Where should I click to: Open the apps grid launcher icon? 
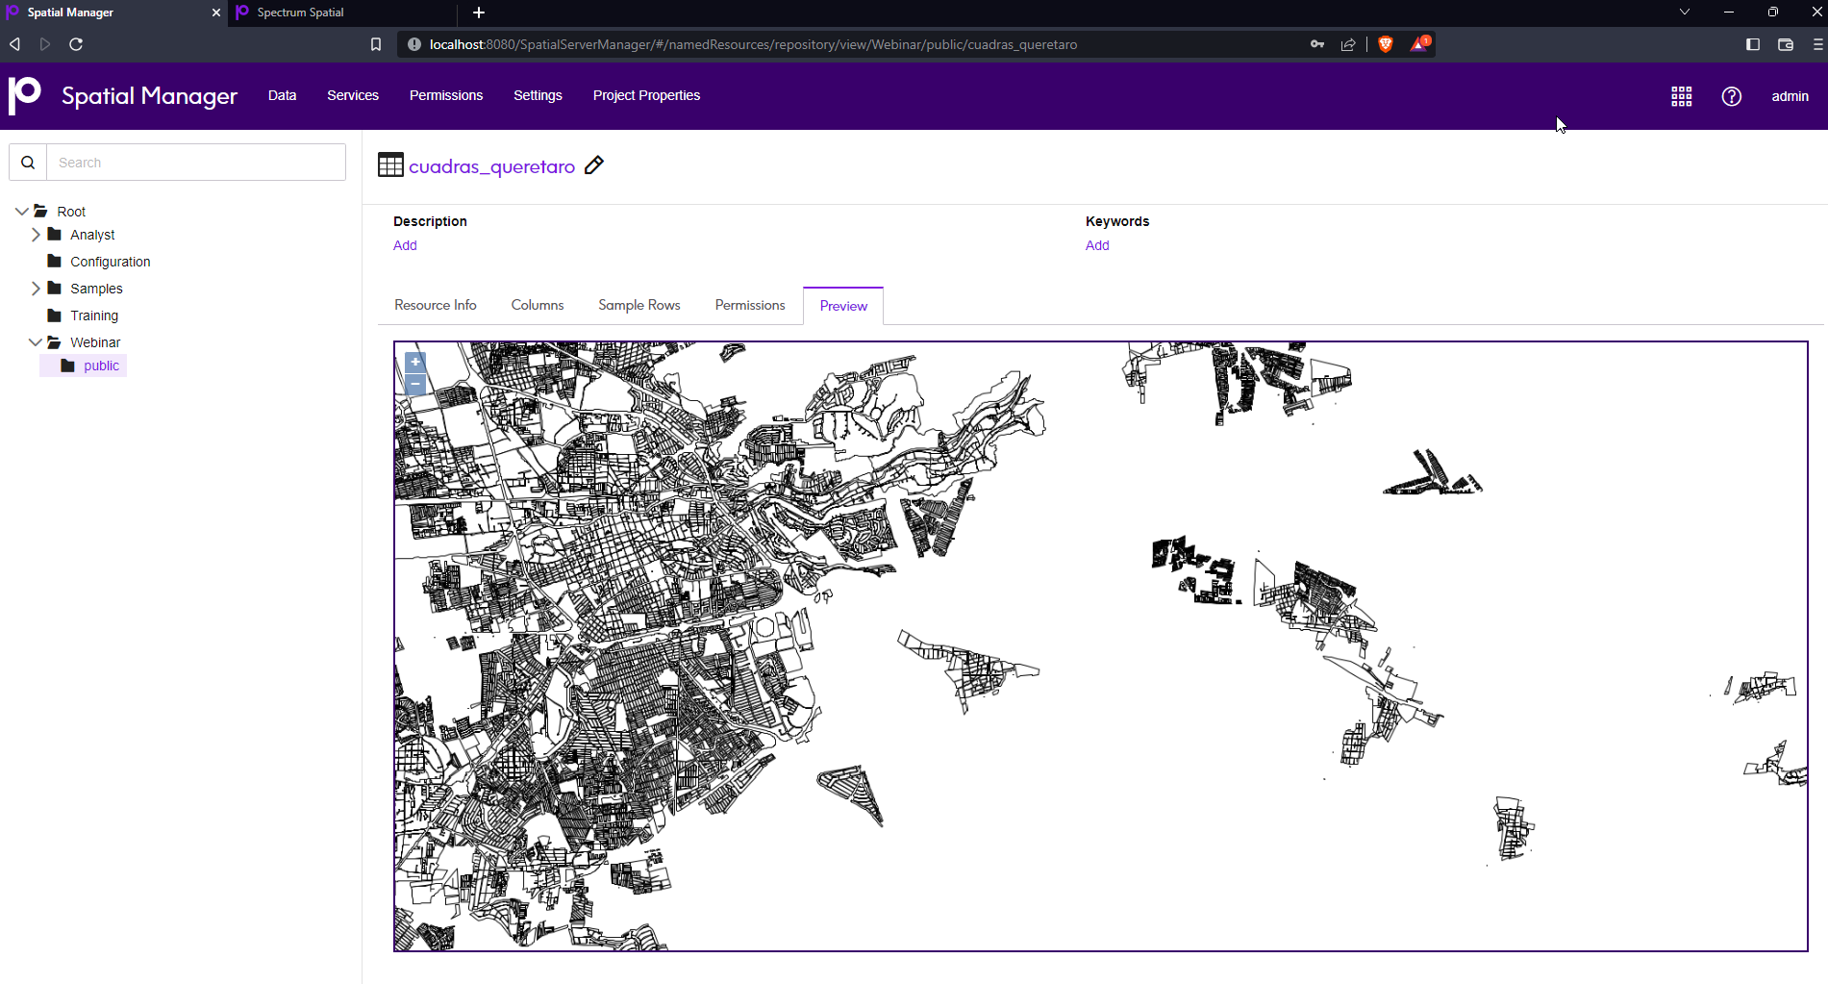tap(1681, 96)
